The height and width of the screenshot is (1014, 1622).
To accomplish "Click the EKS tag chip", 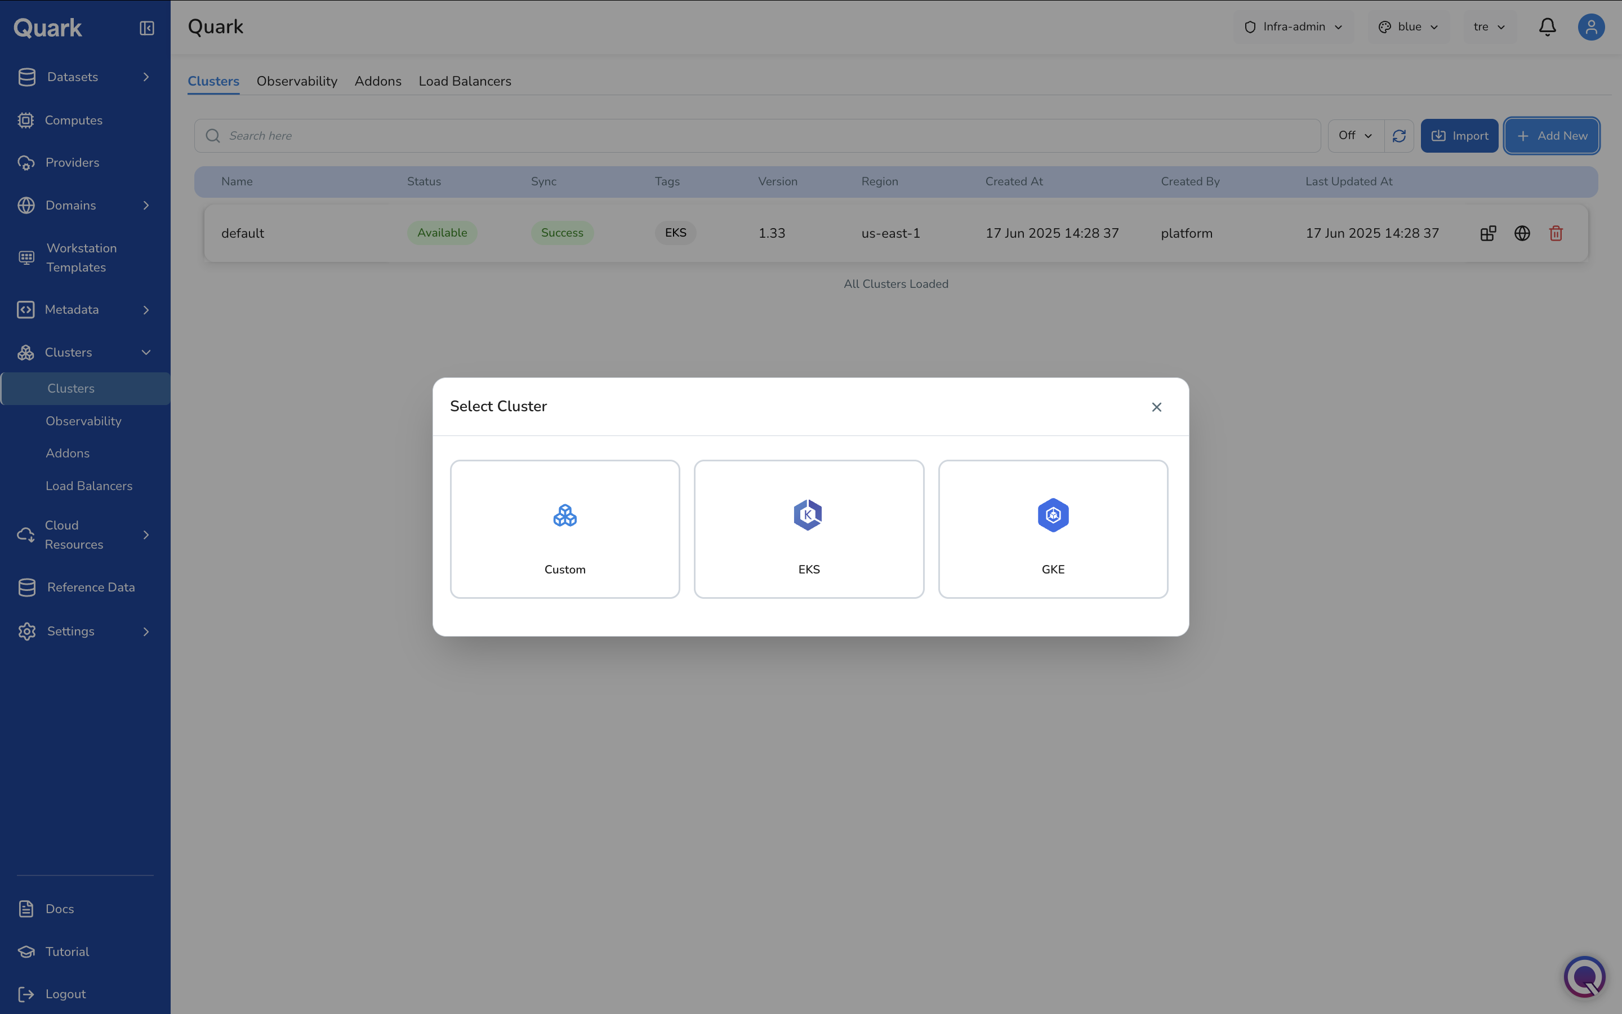I will [675, 233].
